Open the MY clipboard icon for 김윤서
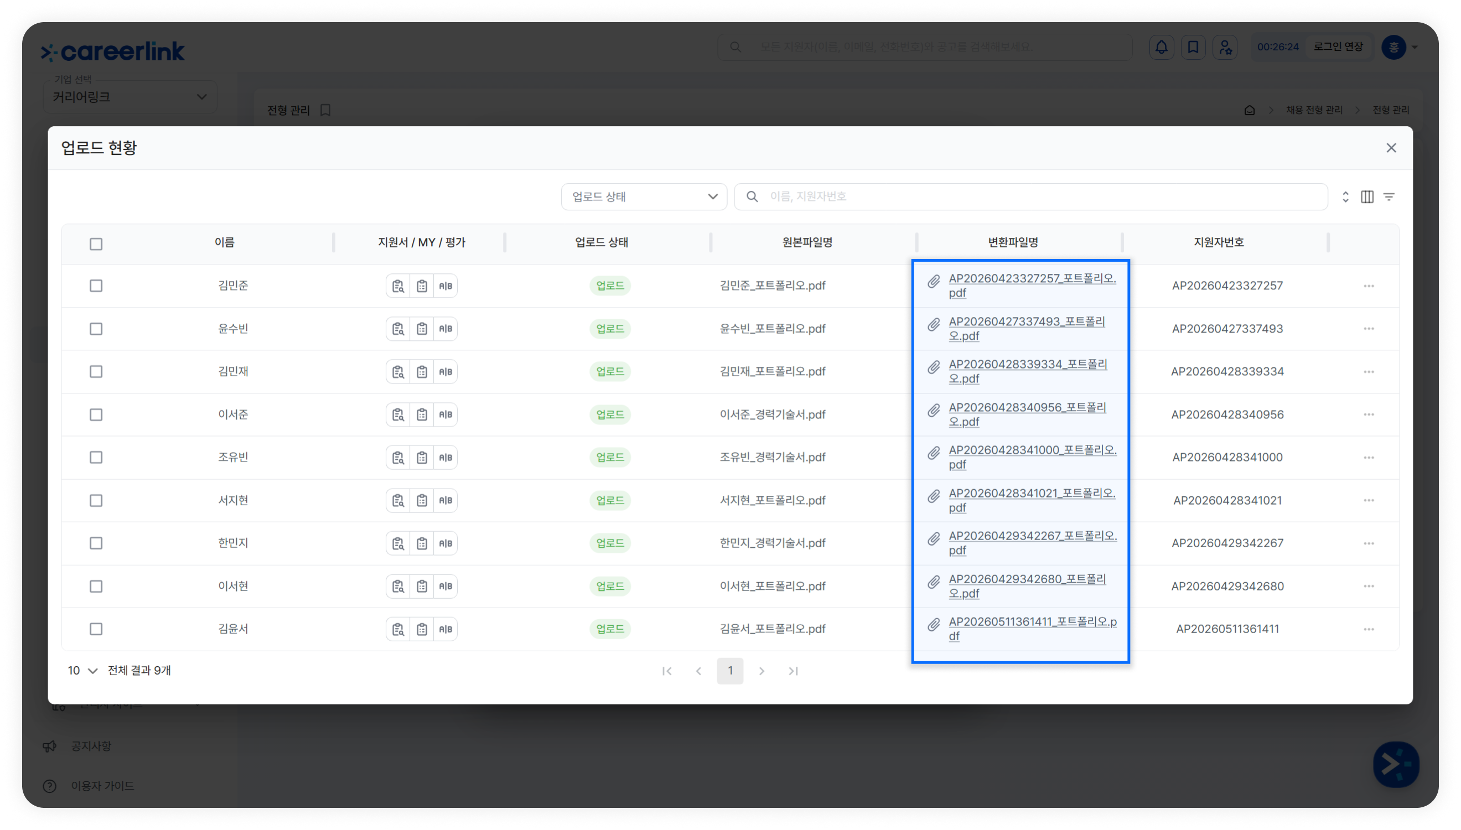The width and height of the screenshot is (1461, 830). [x=422, y=629]
